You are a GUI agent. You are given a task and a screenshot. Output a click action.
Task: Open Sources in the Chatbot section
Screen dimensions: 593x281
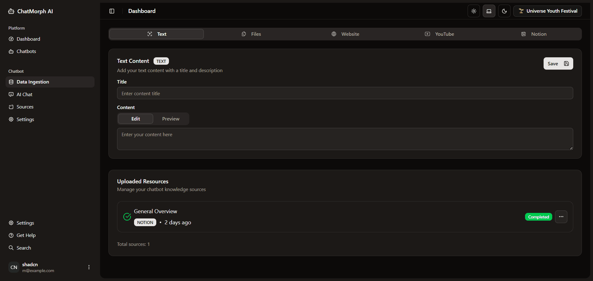(x=25, y=107)
